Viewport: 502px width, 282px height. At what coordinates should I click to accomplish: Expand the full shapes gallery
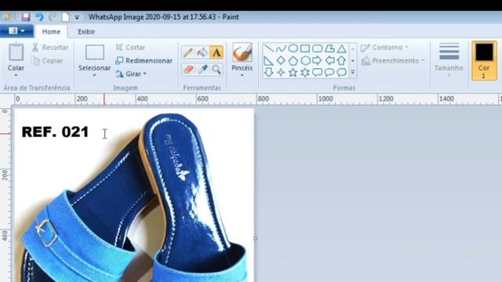353,73
